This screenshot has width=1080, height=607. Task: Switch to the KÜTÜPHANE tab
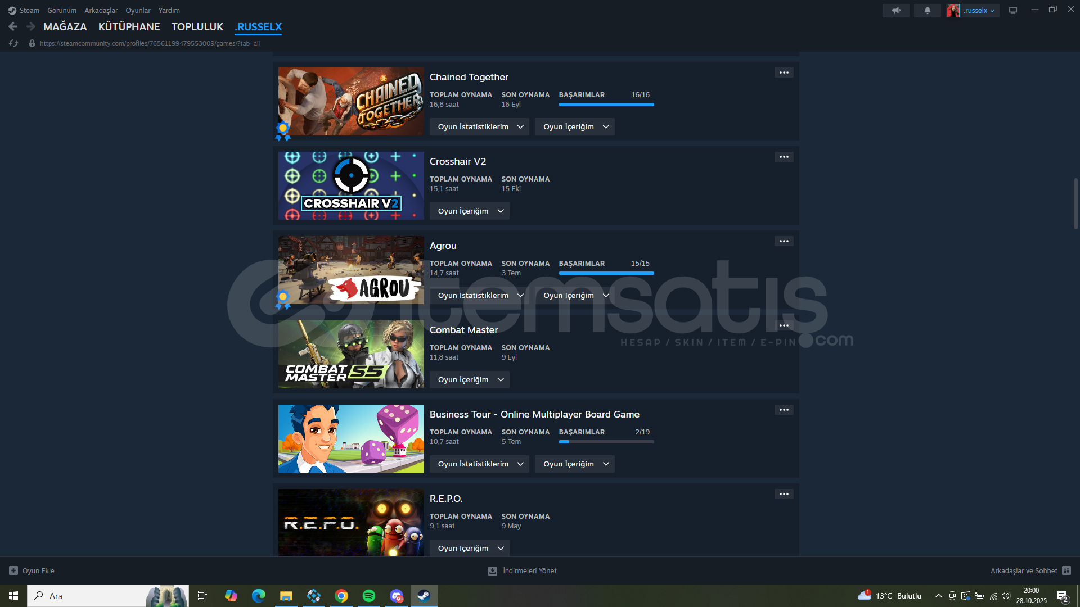point(129,27)
